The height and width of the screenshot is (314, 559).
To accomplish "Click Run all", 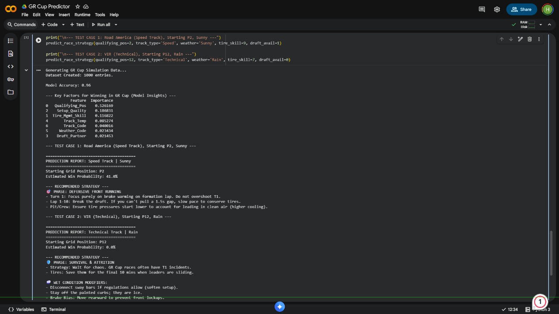I will pos(101,24).
